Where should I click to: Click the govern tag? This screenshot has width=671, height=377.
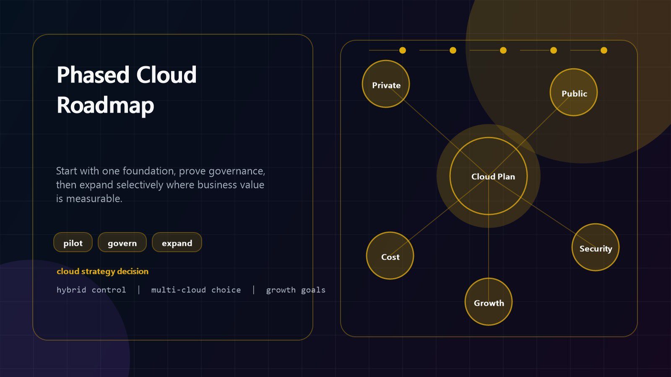tap(122, 243)
